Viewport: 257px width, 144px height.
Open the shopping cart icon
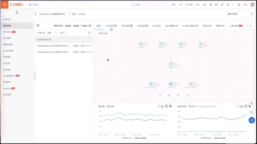[228, 5]
